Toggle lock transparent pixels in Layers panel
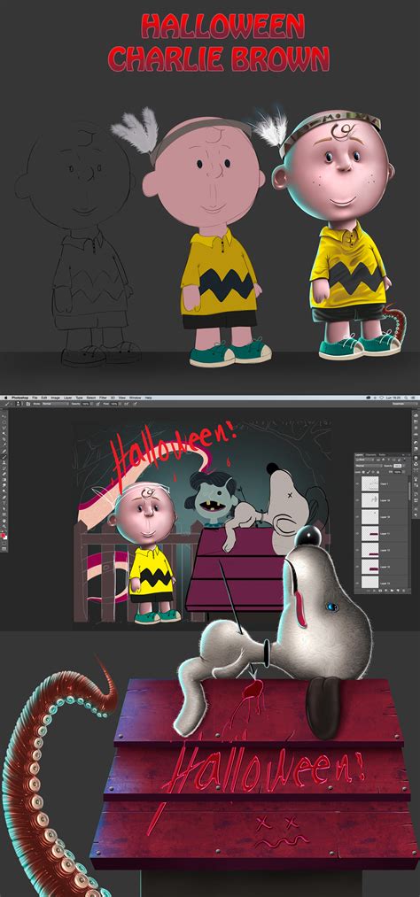This screenshot has width=420, height=897. [363, 472]
